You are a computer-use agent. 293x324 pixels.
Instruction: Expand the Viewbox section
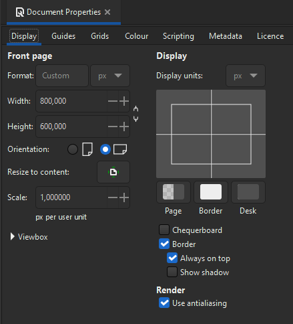click(x=29, y=237)
